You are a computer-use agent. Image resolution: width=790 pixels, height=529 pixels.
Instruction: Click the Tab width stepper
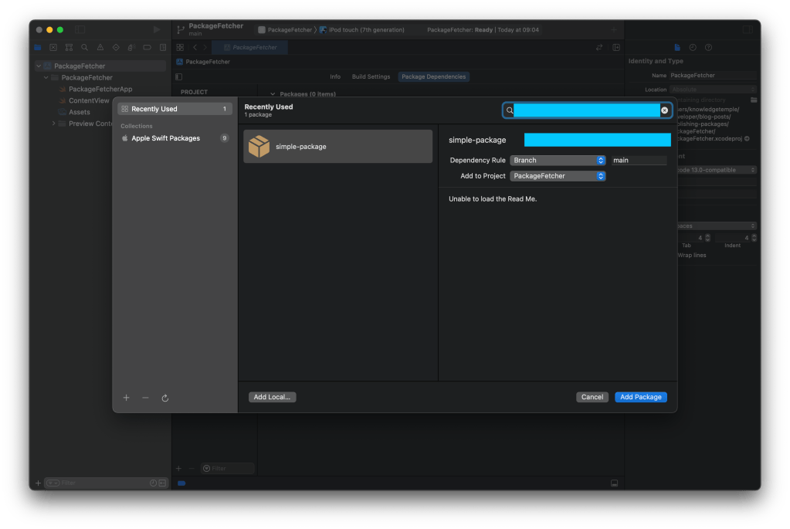[x=709, y=238]
